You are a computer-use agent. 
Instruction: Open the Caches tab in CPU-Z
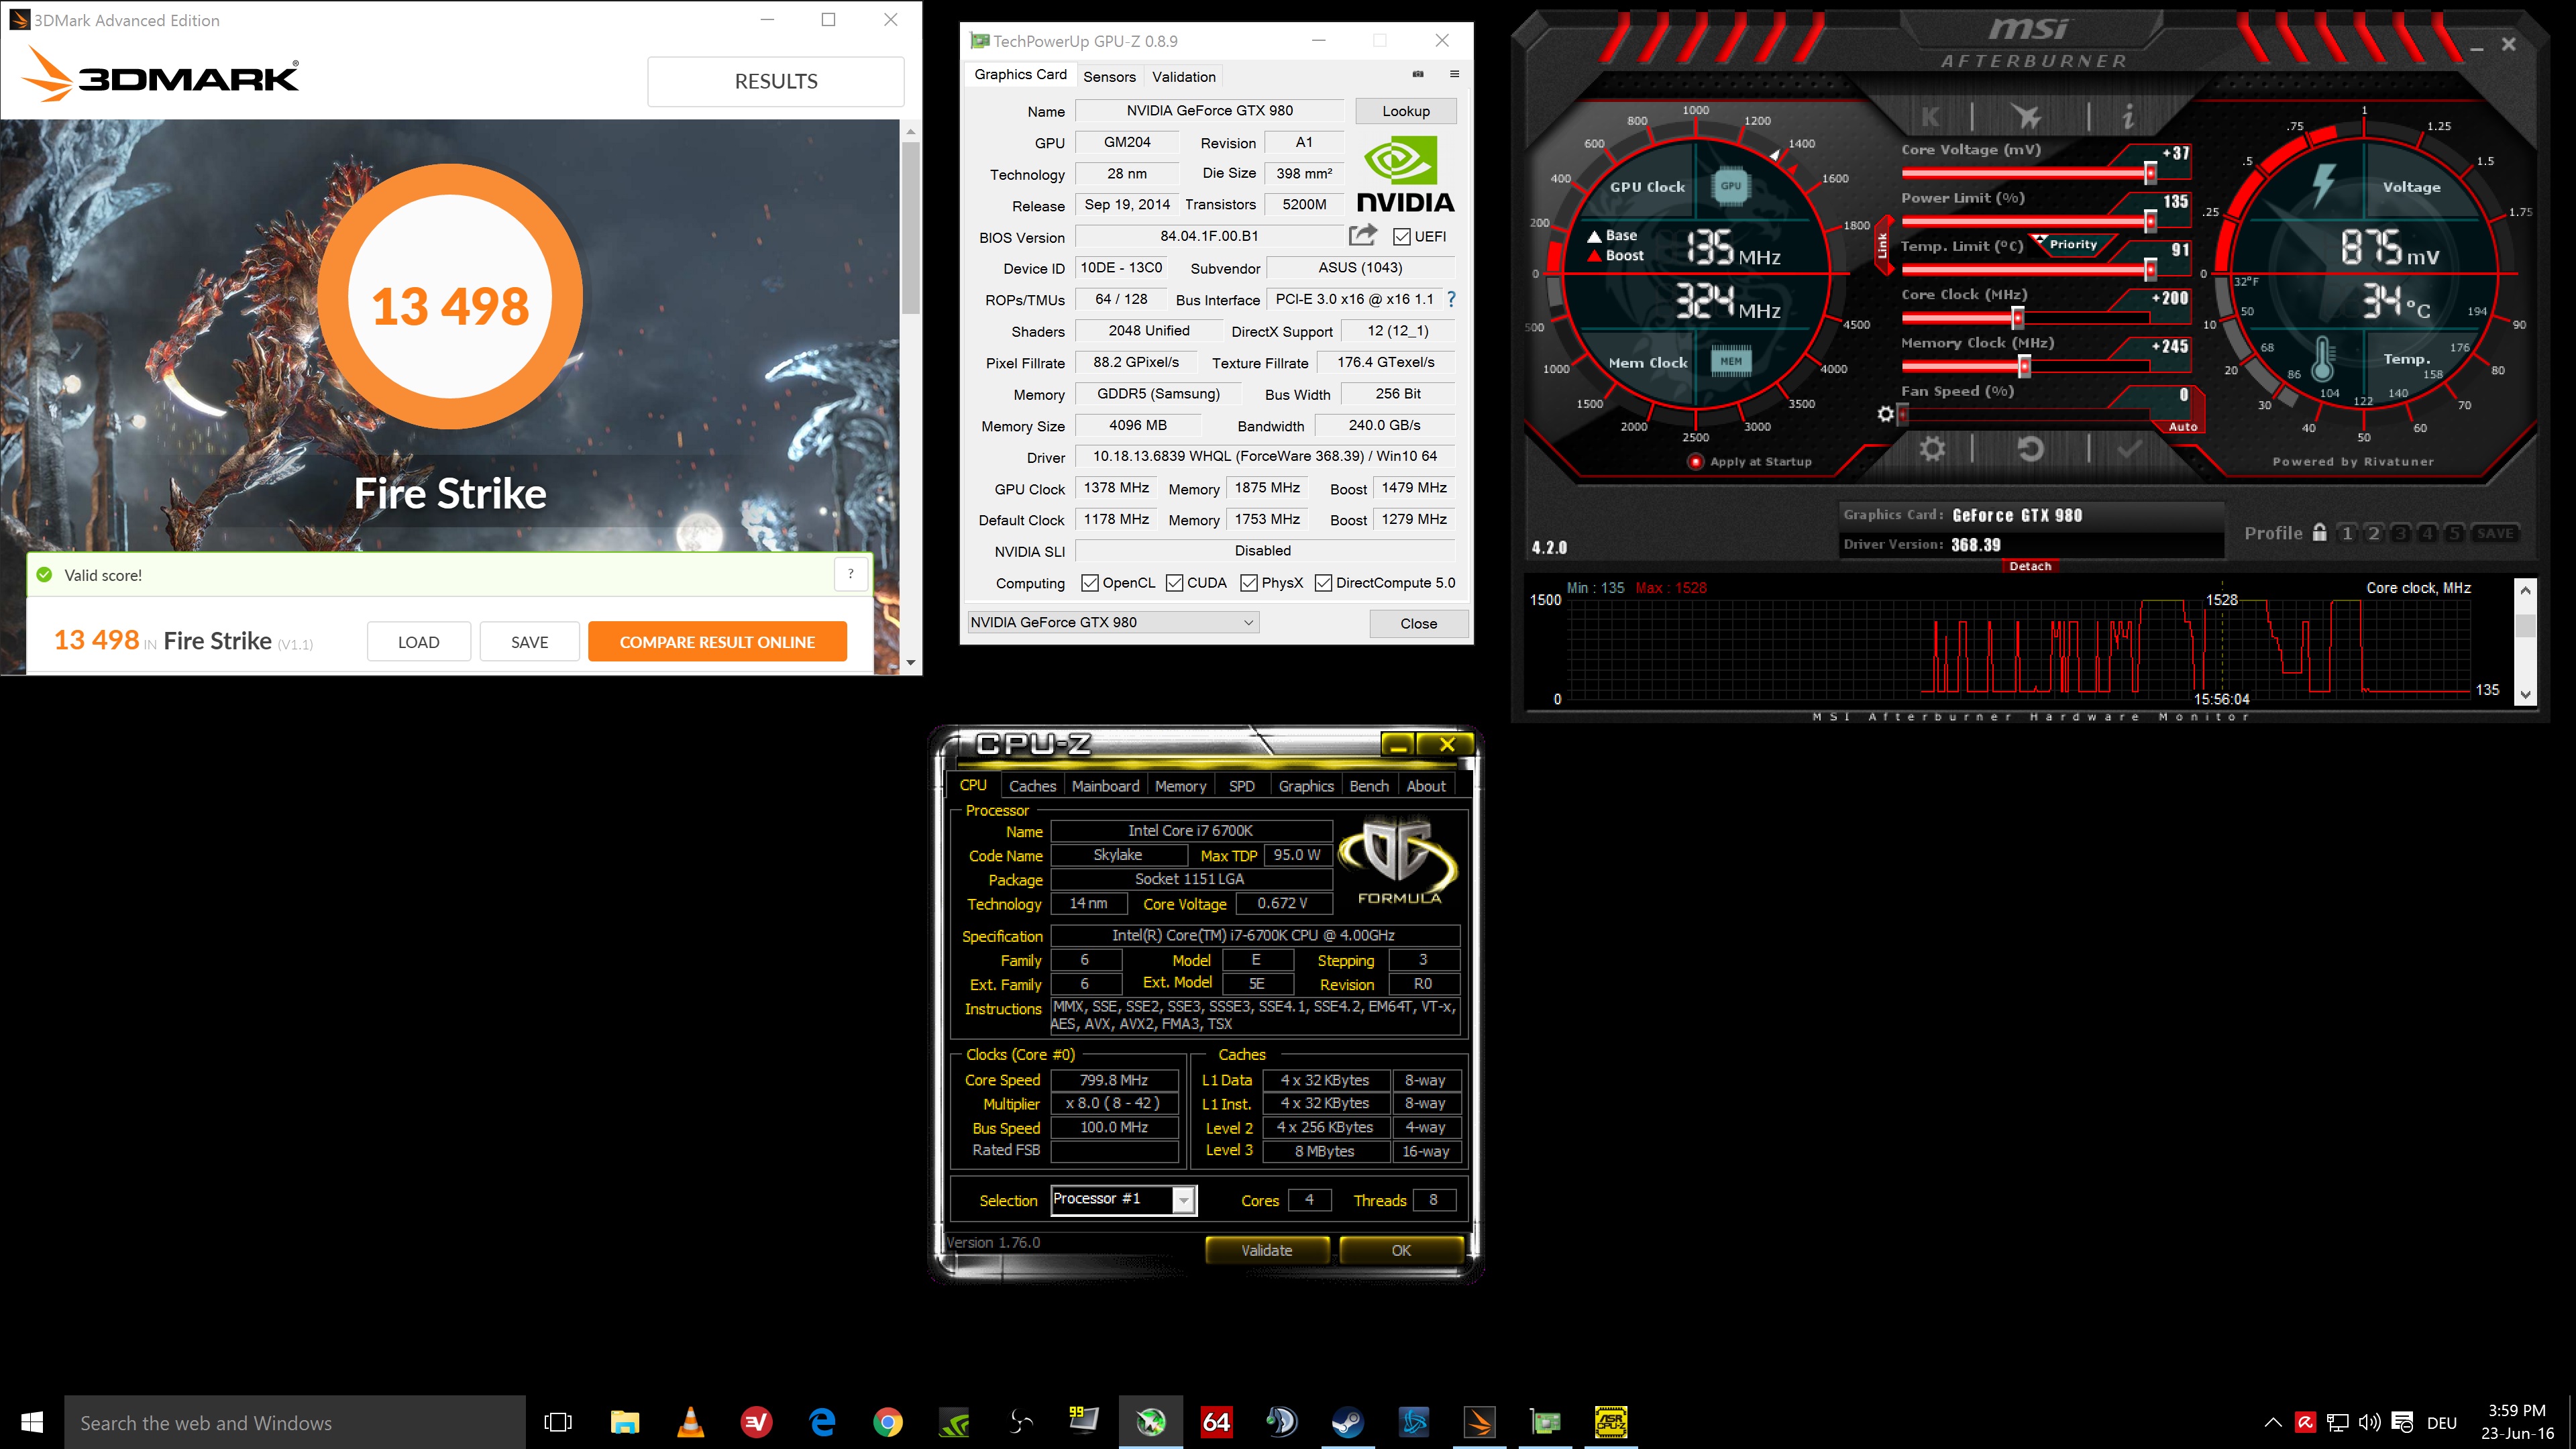click(x=1032, y=786)
